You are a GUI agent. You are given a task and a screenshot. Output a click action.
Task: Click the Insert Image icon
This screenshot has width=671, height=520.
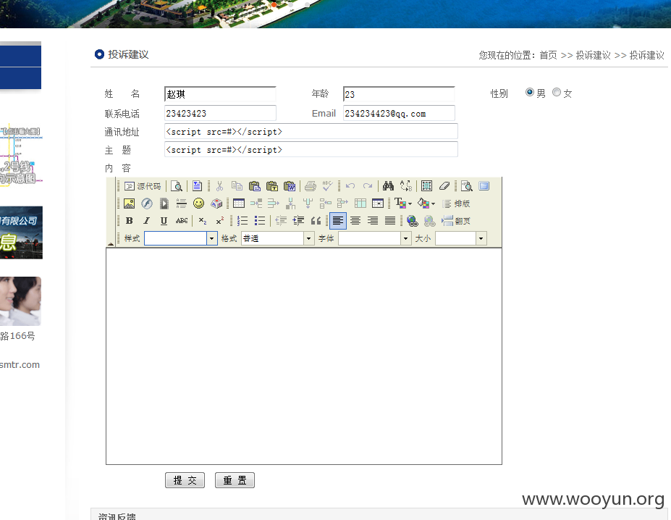pos(129,204)
